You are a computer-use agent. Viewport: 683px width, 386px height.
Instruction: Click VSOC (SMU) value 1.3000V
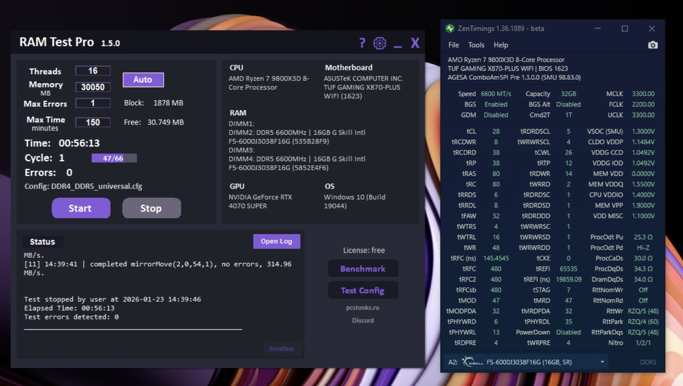[x=643, y=132]
